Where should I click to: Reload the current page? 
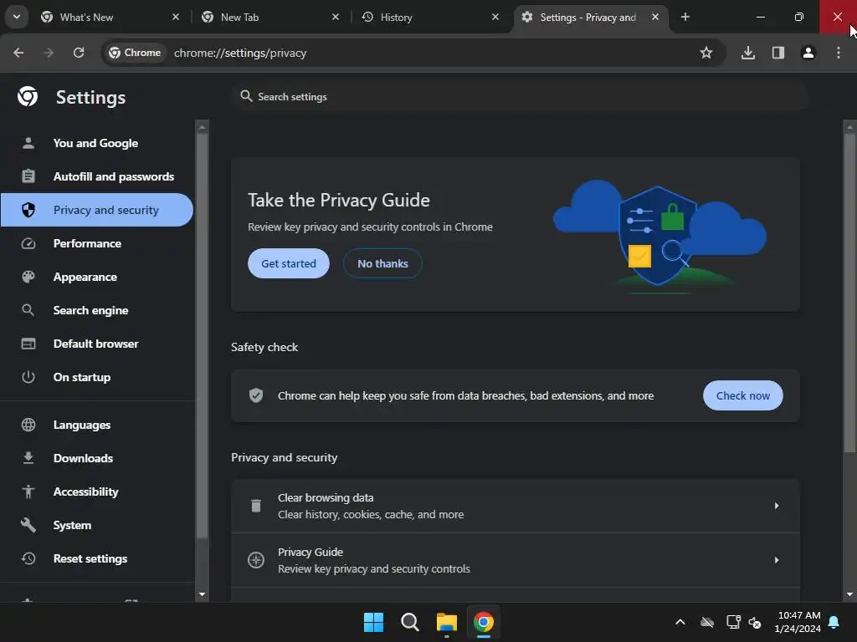pyautogui.click(x=79, y=53)
